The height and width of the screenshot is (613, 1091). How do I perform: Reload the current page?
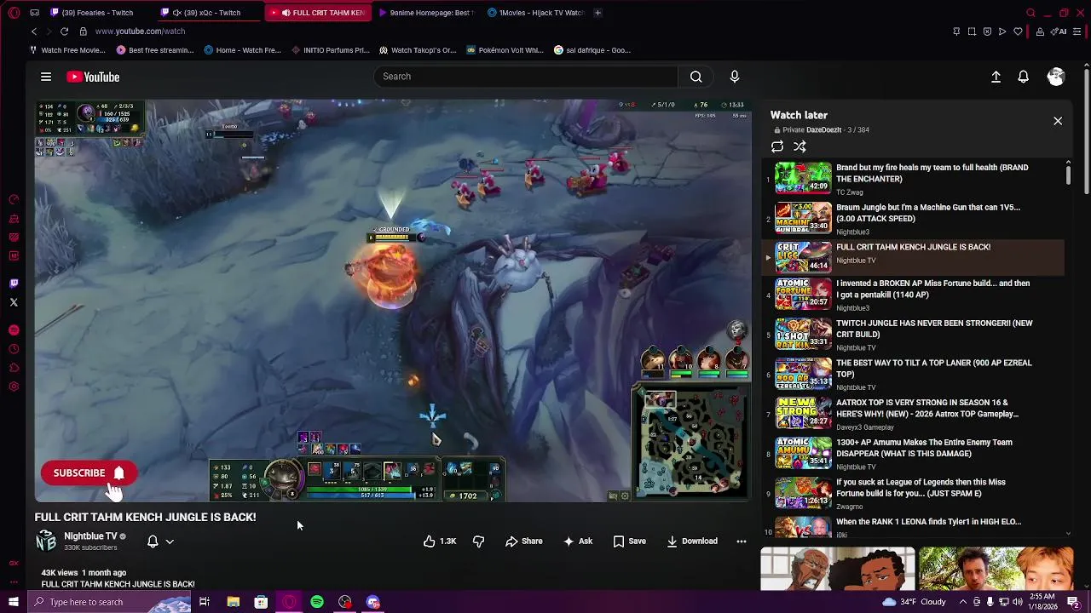click(x=64, y=32)
